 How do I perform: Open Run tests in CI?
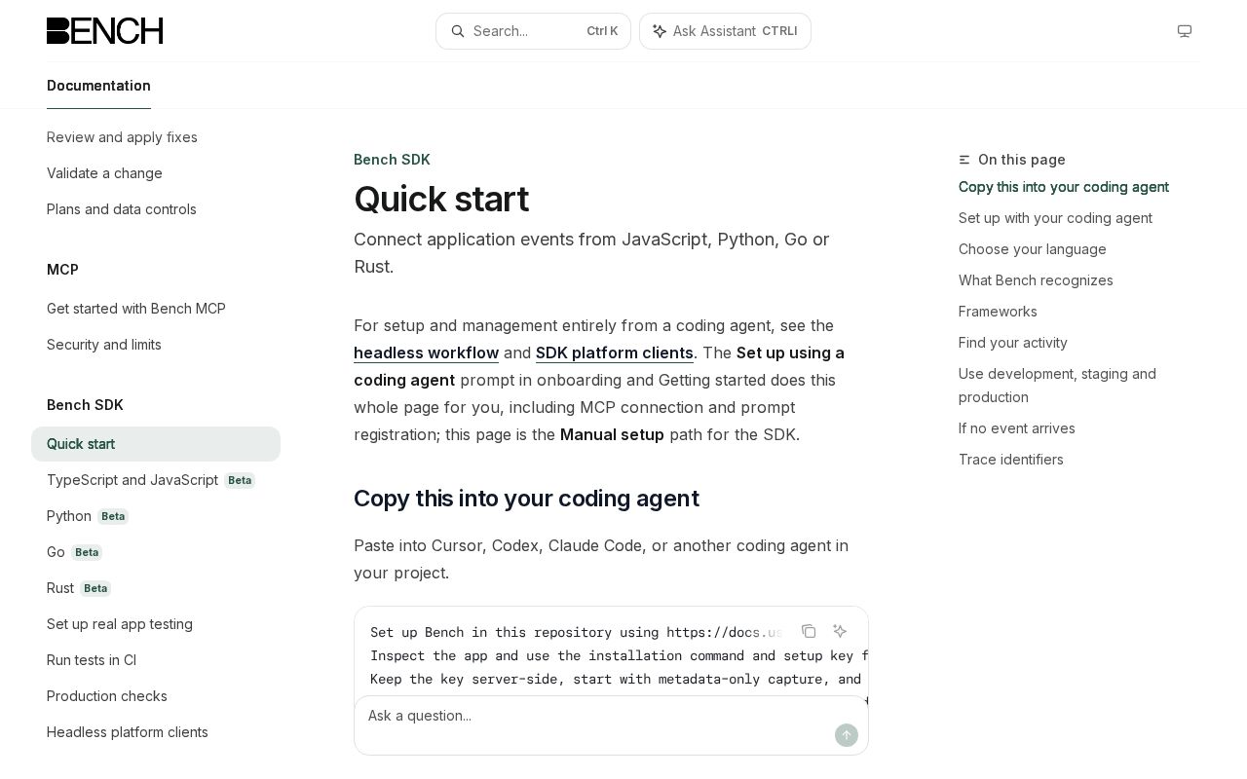92,660
